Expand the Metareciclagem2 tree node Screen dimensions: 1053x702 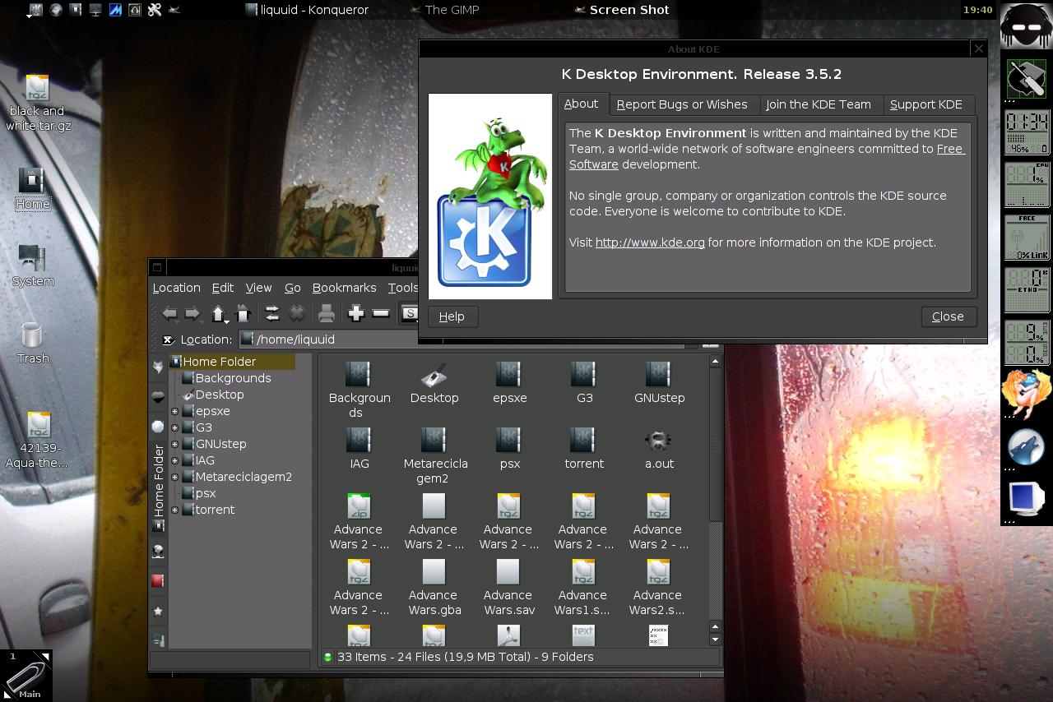tap(174, 477)
